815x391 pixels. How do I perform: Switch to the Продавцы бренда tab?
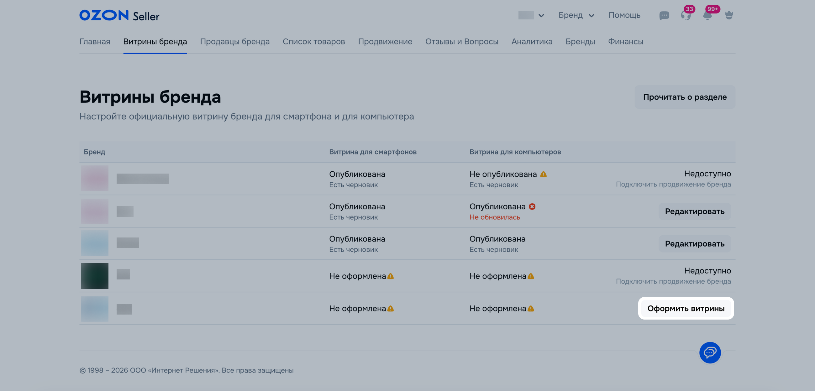(x=235, y=41)
